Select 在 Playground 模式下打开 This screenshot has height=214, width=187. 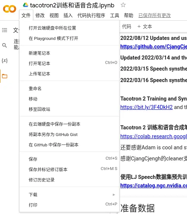[x=69, y=38]
